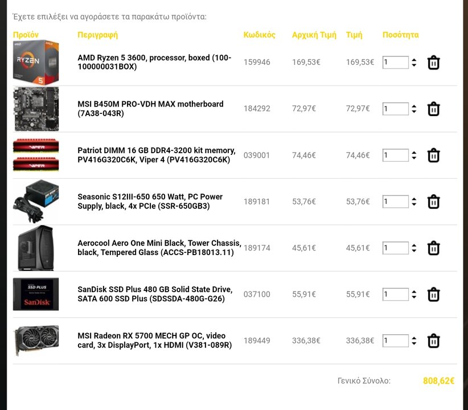
Task: Focus quantity field for Aerocool chassis
Action: 396,248
